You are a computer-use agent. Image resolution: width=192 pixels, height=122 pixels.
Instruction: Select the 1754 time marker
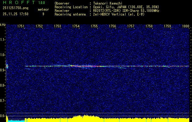click(x=76, y=27)
